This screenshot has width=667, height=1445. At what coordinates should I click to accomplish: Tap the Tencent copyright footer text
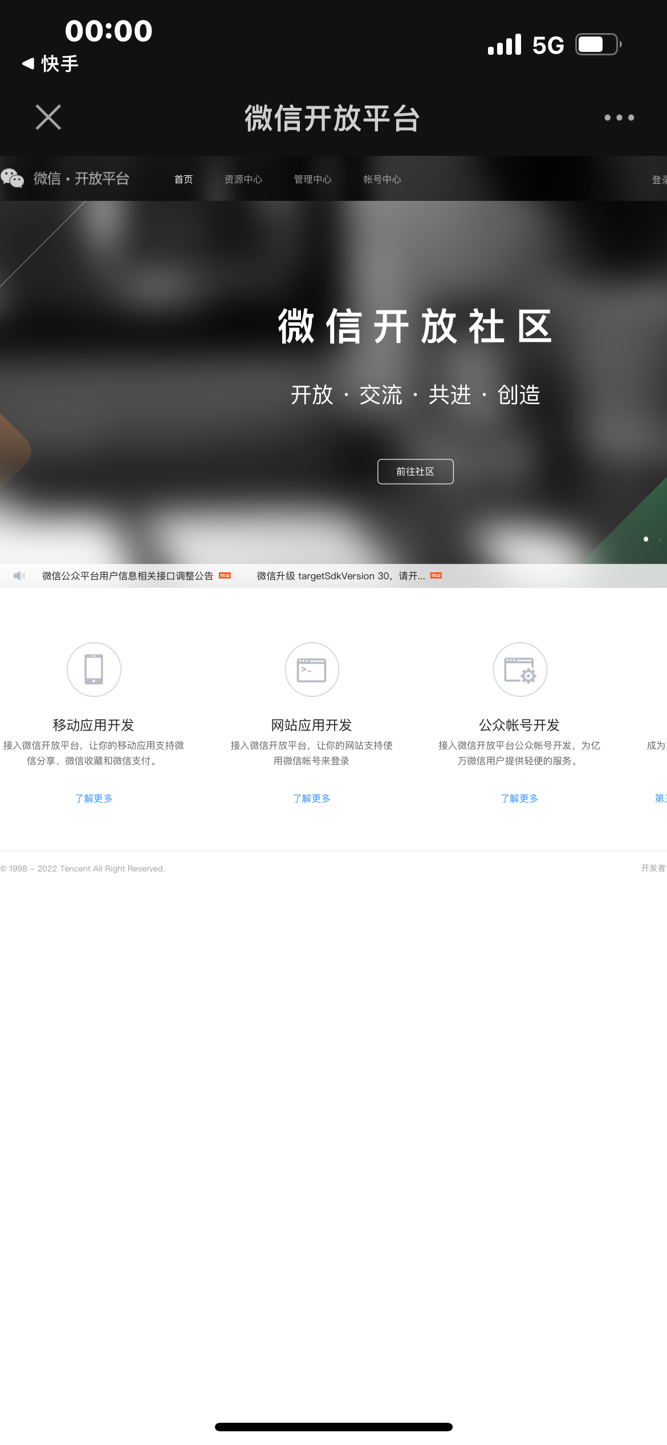click(x=83, y=869)
